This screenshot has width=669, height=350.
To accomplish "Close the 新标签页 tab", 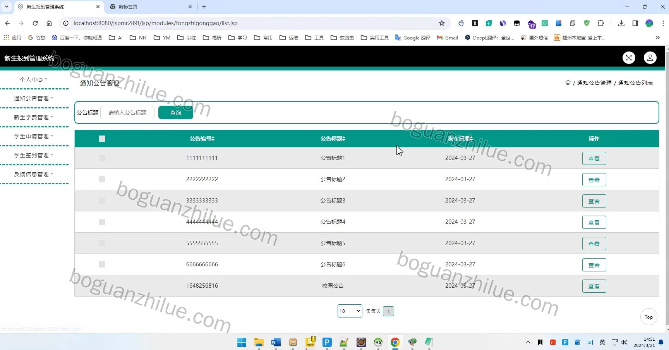I will [190, 7].
